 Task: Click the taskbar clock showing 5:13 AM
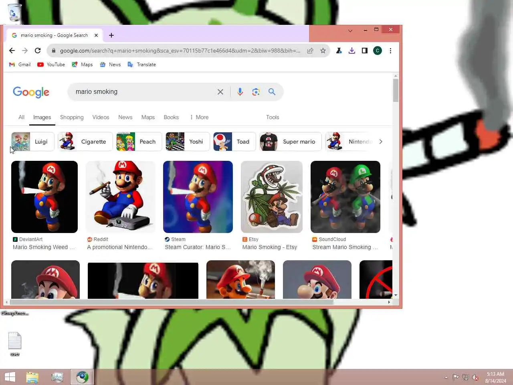pyautogui.click(x=495, y=377)
